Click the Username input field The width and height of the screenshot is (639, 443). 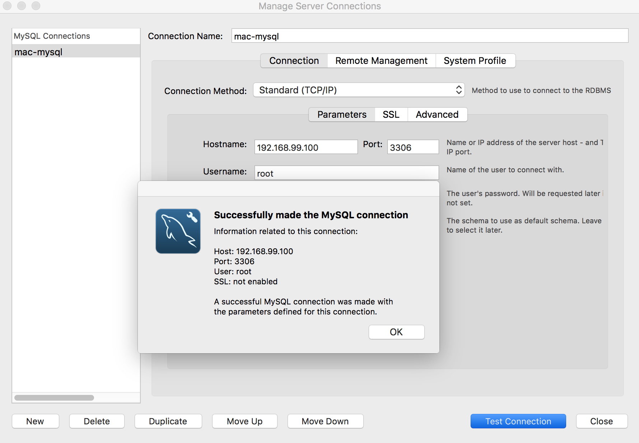pyautogui.click(x=346, y=173)
